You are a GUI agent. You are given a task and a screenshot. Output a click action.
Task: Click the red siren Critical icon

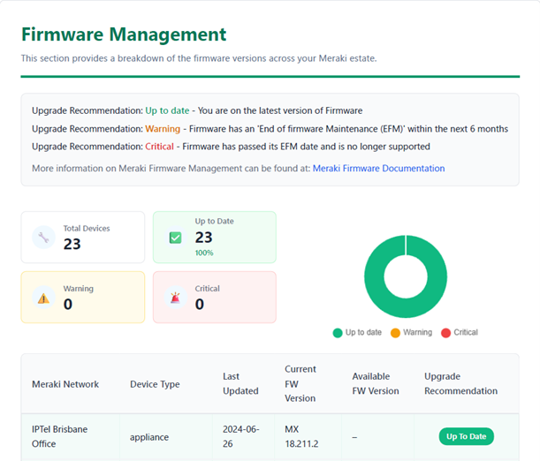175,298
